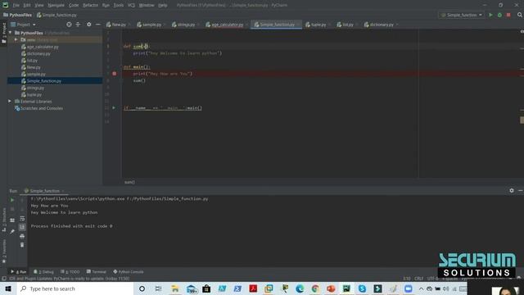
Task: Open the Favorites vertical side tab
Action: point(4,251)
